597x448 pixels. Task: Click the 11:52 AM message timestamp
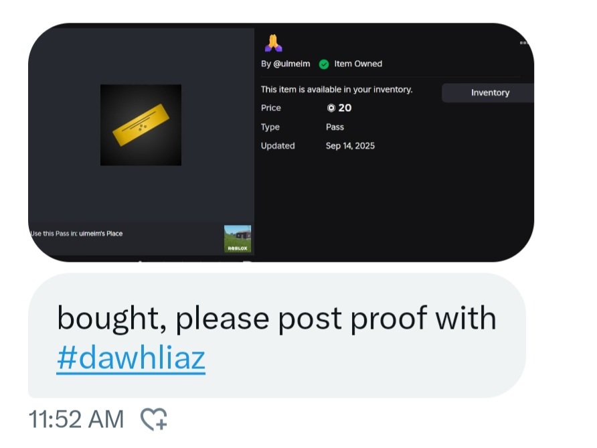[x=76, y=419]
